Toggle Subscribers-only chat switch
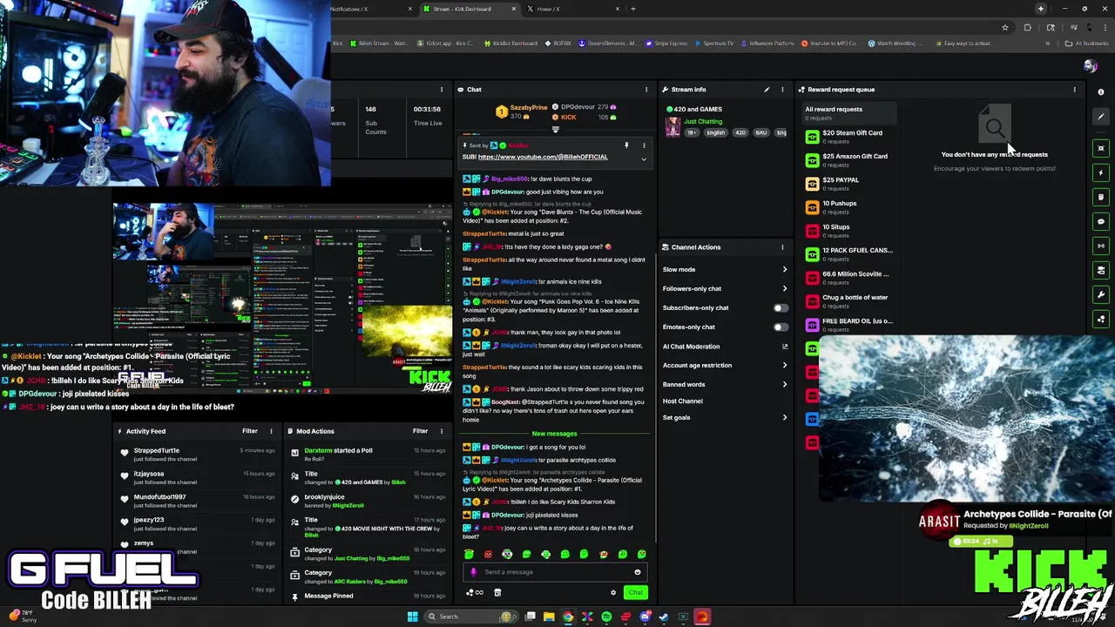Viewport: 1115px width, 627px height. tap(780, 308)
